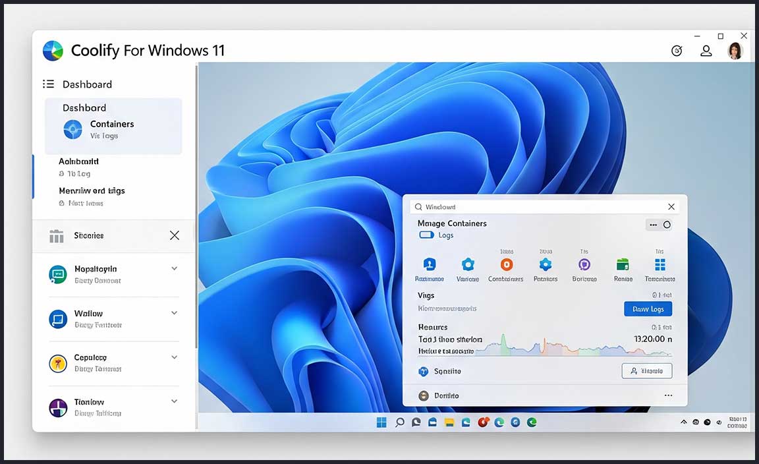Image resolution: width=759 pixels, height=464 pixels.
Task: Click the yellow Copulory icon
Action: coord(58,363)
